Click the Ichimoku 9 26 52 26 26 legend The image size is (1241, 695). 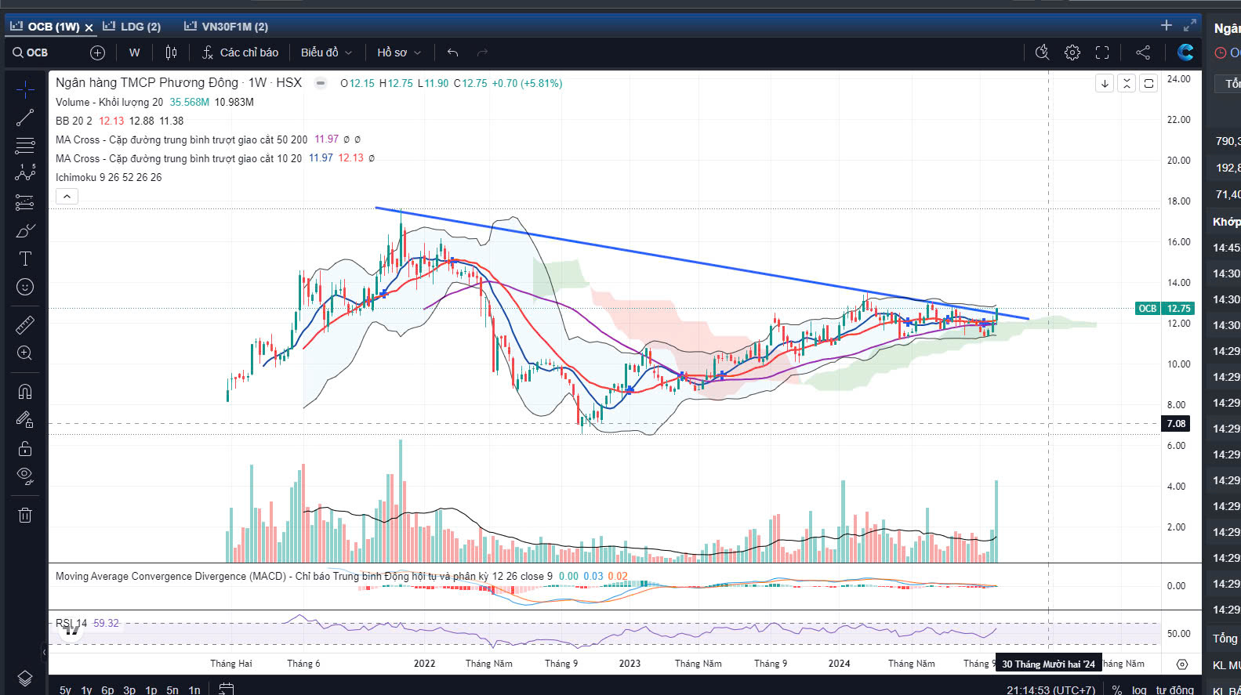click(x=109, y=177)
